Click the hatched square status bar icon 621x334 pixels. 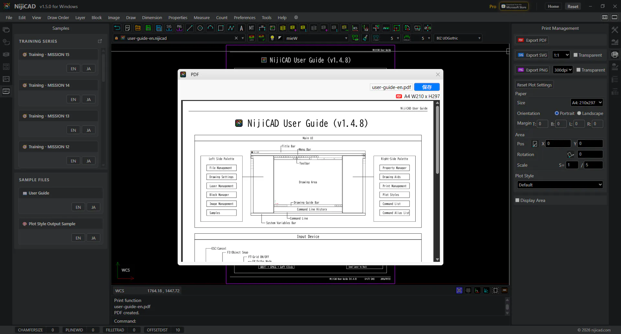(x=495, y=290)
